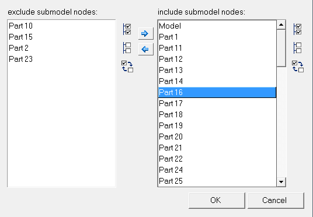Screen dimensions: 313x217
Task: Click select-all icon beside include list
Action: point(297,29)
